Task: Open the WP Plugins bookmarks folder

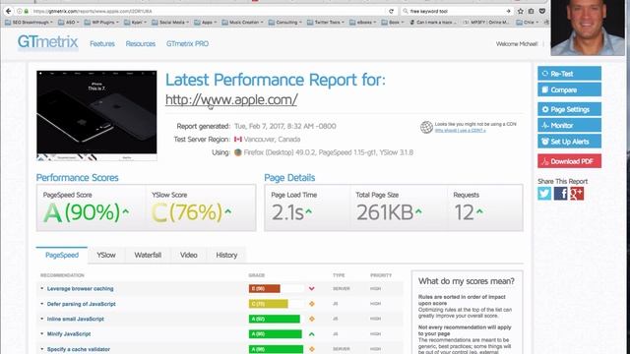Action: [x=101, y=23]
